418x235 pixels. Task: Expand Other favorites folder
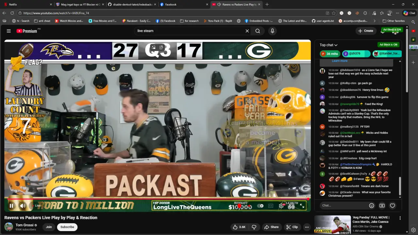tap(393, 21)
